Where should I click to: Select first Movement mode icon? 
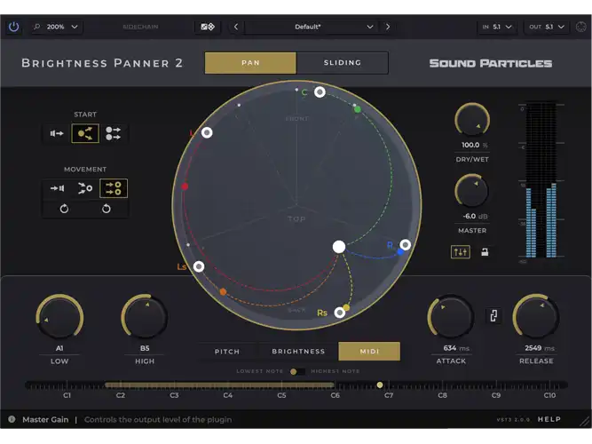(x=57, y=188)
